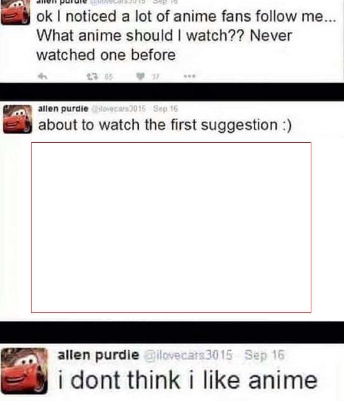
Task: Open the blank attached image in the suggestion tweet
Action: [x=171, y=227]
